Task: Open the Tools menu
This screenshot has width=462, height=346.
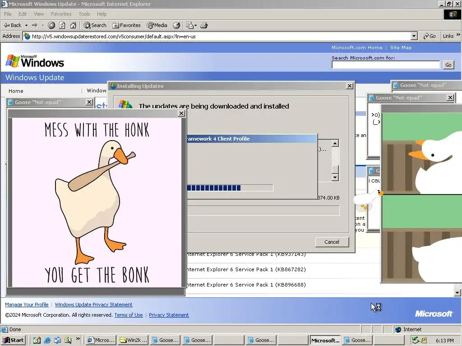Action: pos(84,14)
